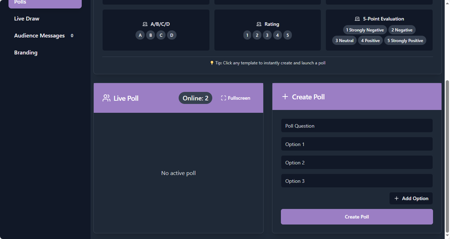Add another poll option
450x239 pixels.
[411, 198]
